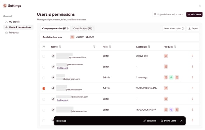Click avatar of 15/05/2026 Admin user
This screenshot has height=130, width=205.
53,88
